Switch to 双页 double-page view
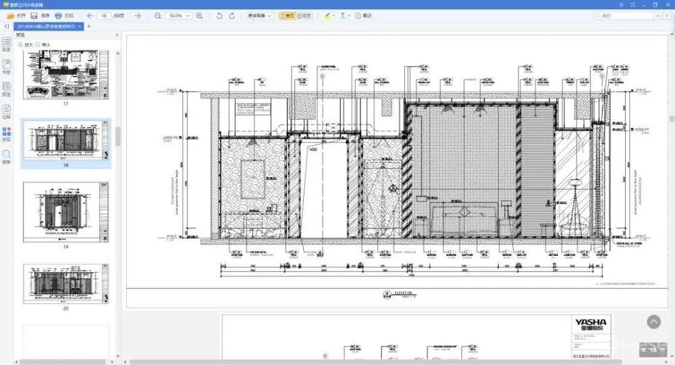675x365 pixels. click(305, 15)
